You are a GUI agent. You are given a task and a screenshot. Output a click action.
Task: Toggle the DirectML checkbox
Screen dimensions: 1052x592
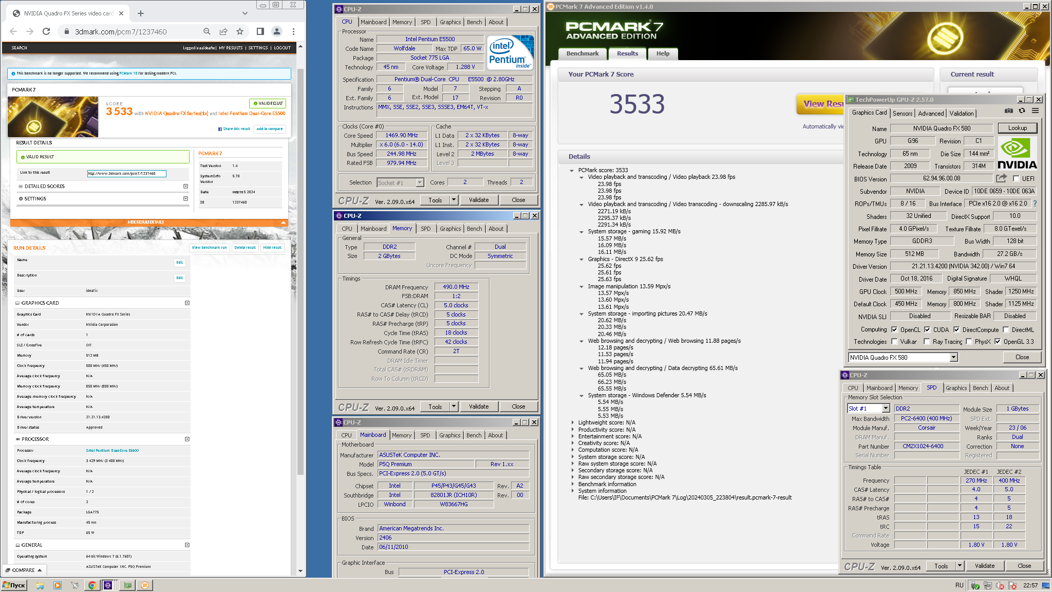pyautogui.click(x=1006, y=330)
